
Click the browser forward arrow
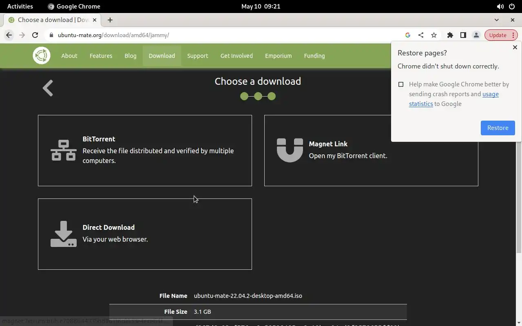click(x=22, y=35)
